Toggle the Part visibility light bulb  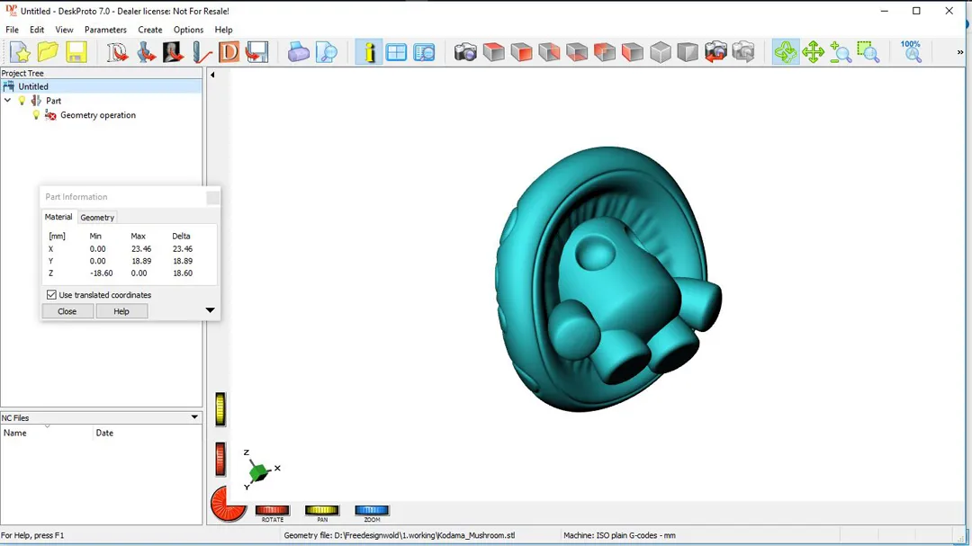pos(22,101)
